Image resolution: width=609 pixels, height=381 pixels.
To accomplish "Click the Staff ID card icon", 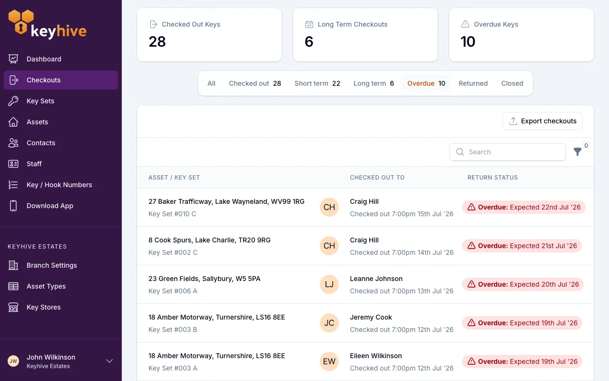I will pos(13,164).
